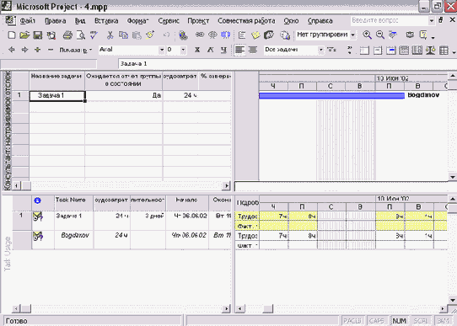Image resolution: width=457 pixels, height=326 pixels.
Task: Open file with the Open folder icon
Action: [x=24, y=35]
